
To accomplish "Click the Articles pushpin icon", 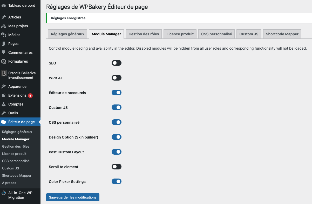I will click(4, 17).
